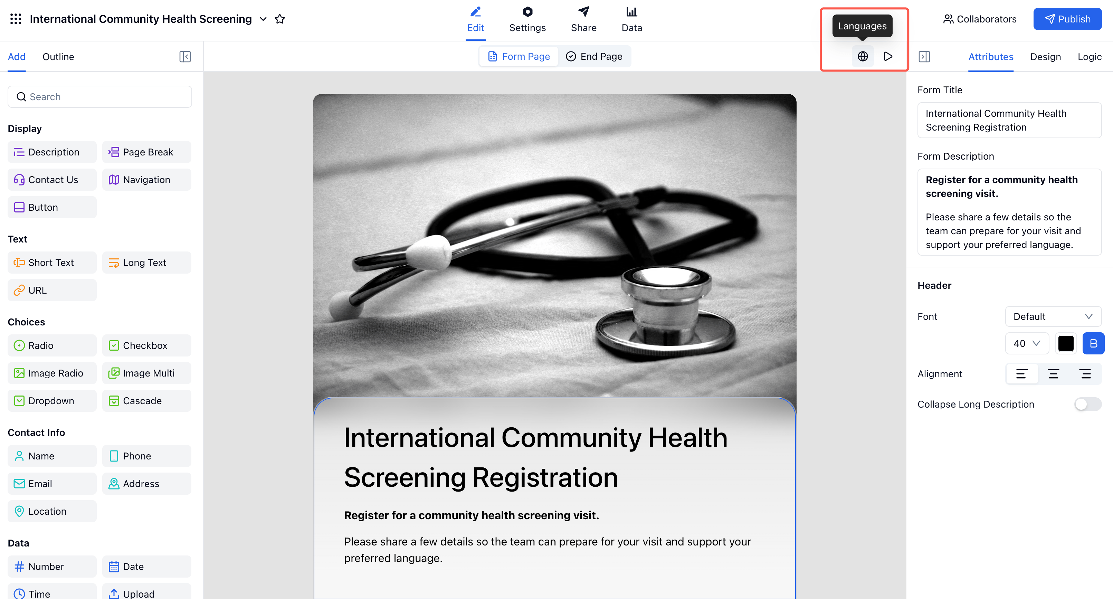
Task: Click the preview play icon
Action: (888, 56)
